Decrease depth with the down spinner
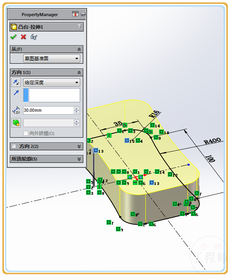231x277 pixels. (x=77, y=112)
